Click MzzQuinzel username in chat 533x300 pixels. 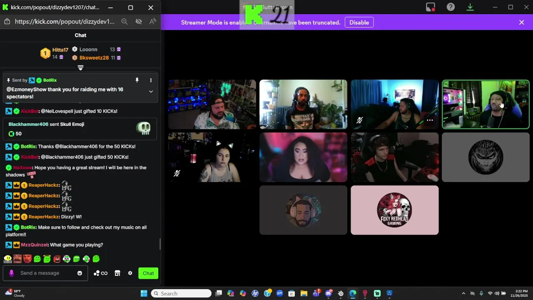point(35,245)
